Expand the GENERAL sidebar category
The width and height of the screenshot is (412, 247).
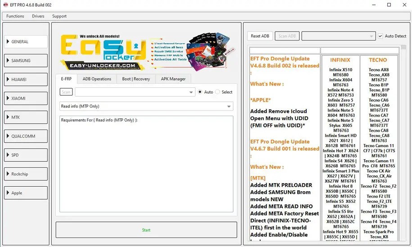pos(26,41)
